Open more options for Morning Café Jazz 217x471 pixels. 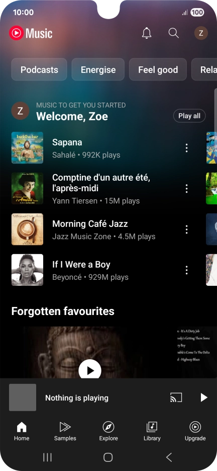pos(186,229)
